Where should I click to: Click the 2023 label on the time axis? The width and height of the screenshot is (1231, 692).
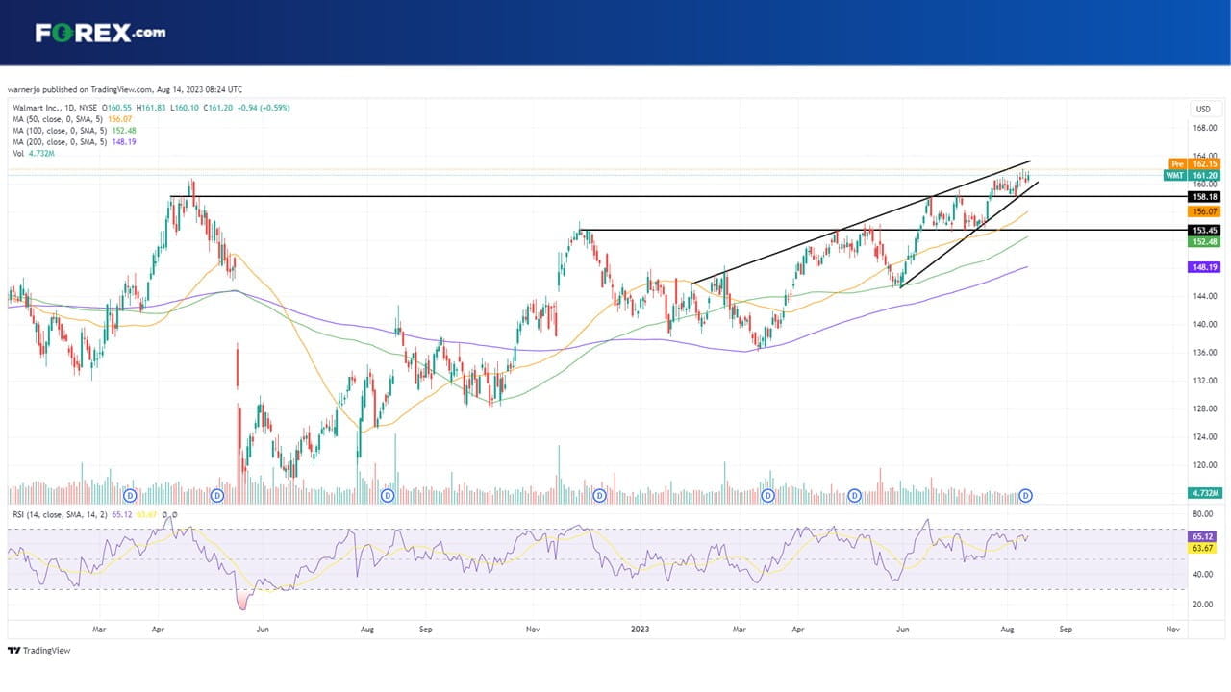coord(641,630)
